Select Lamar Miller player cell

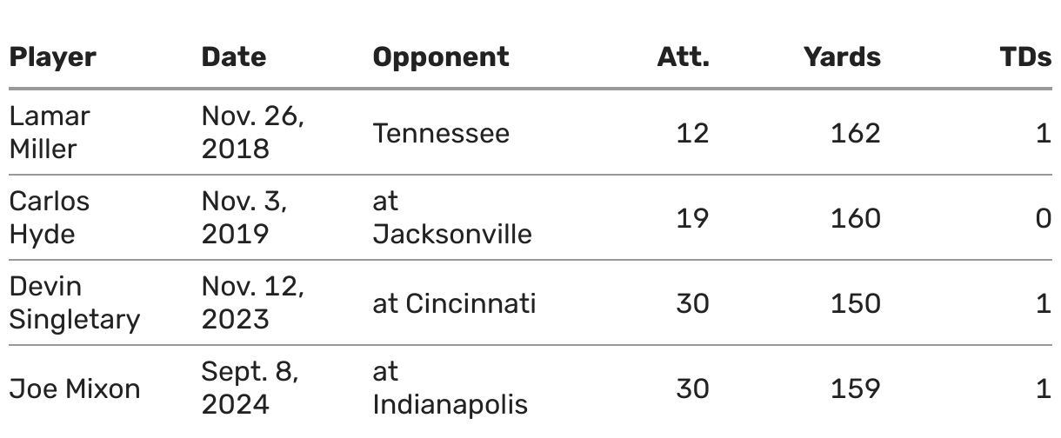50,132
